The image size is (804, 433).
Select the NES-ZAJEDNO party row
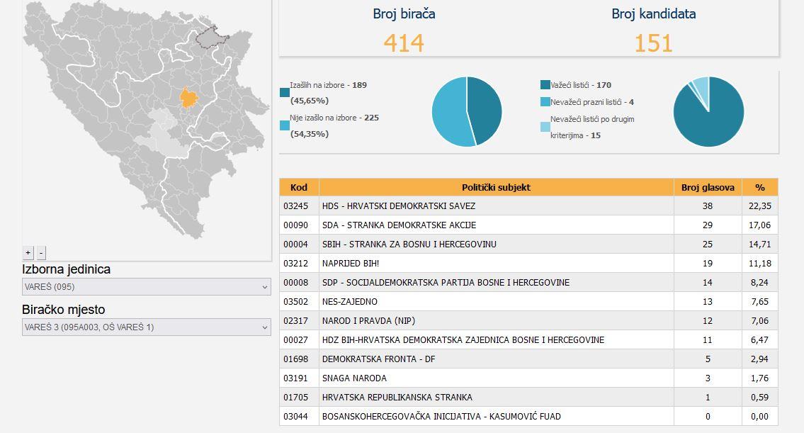tap(528, 302)
